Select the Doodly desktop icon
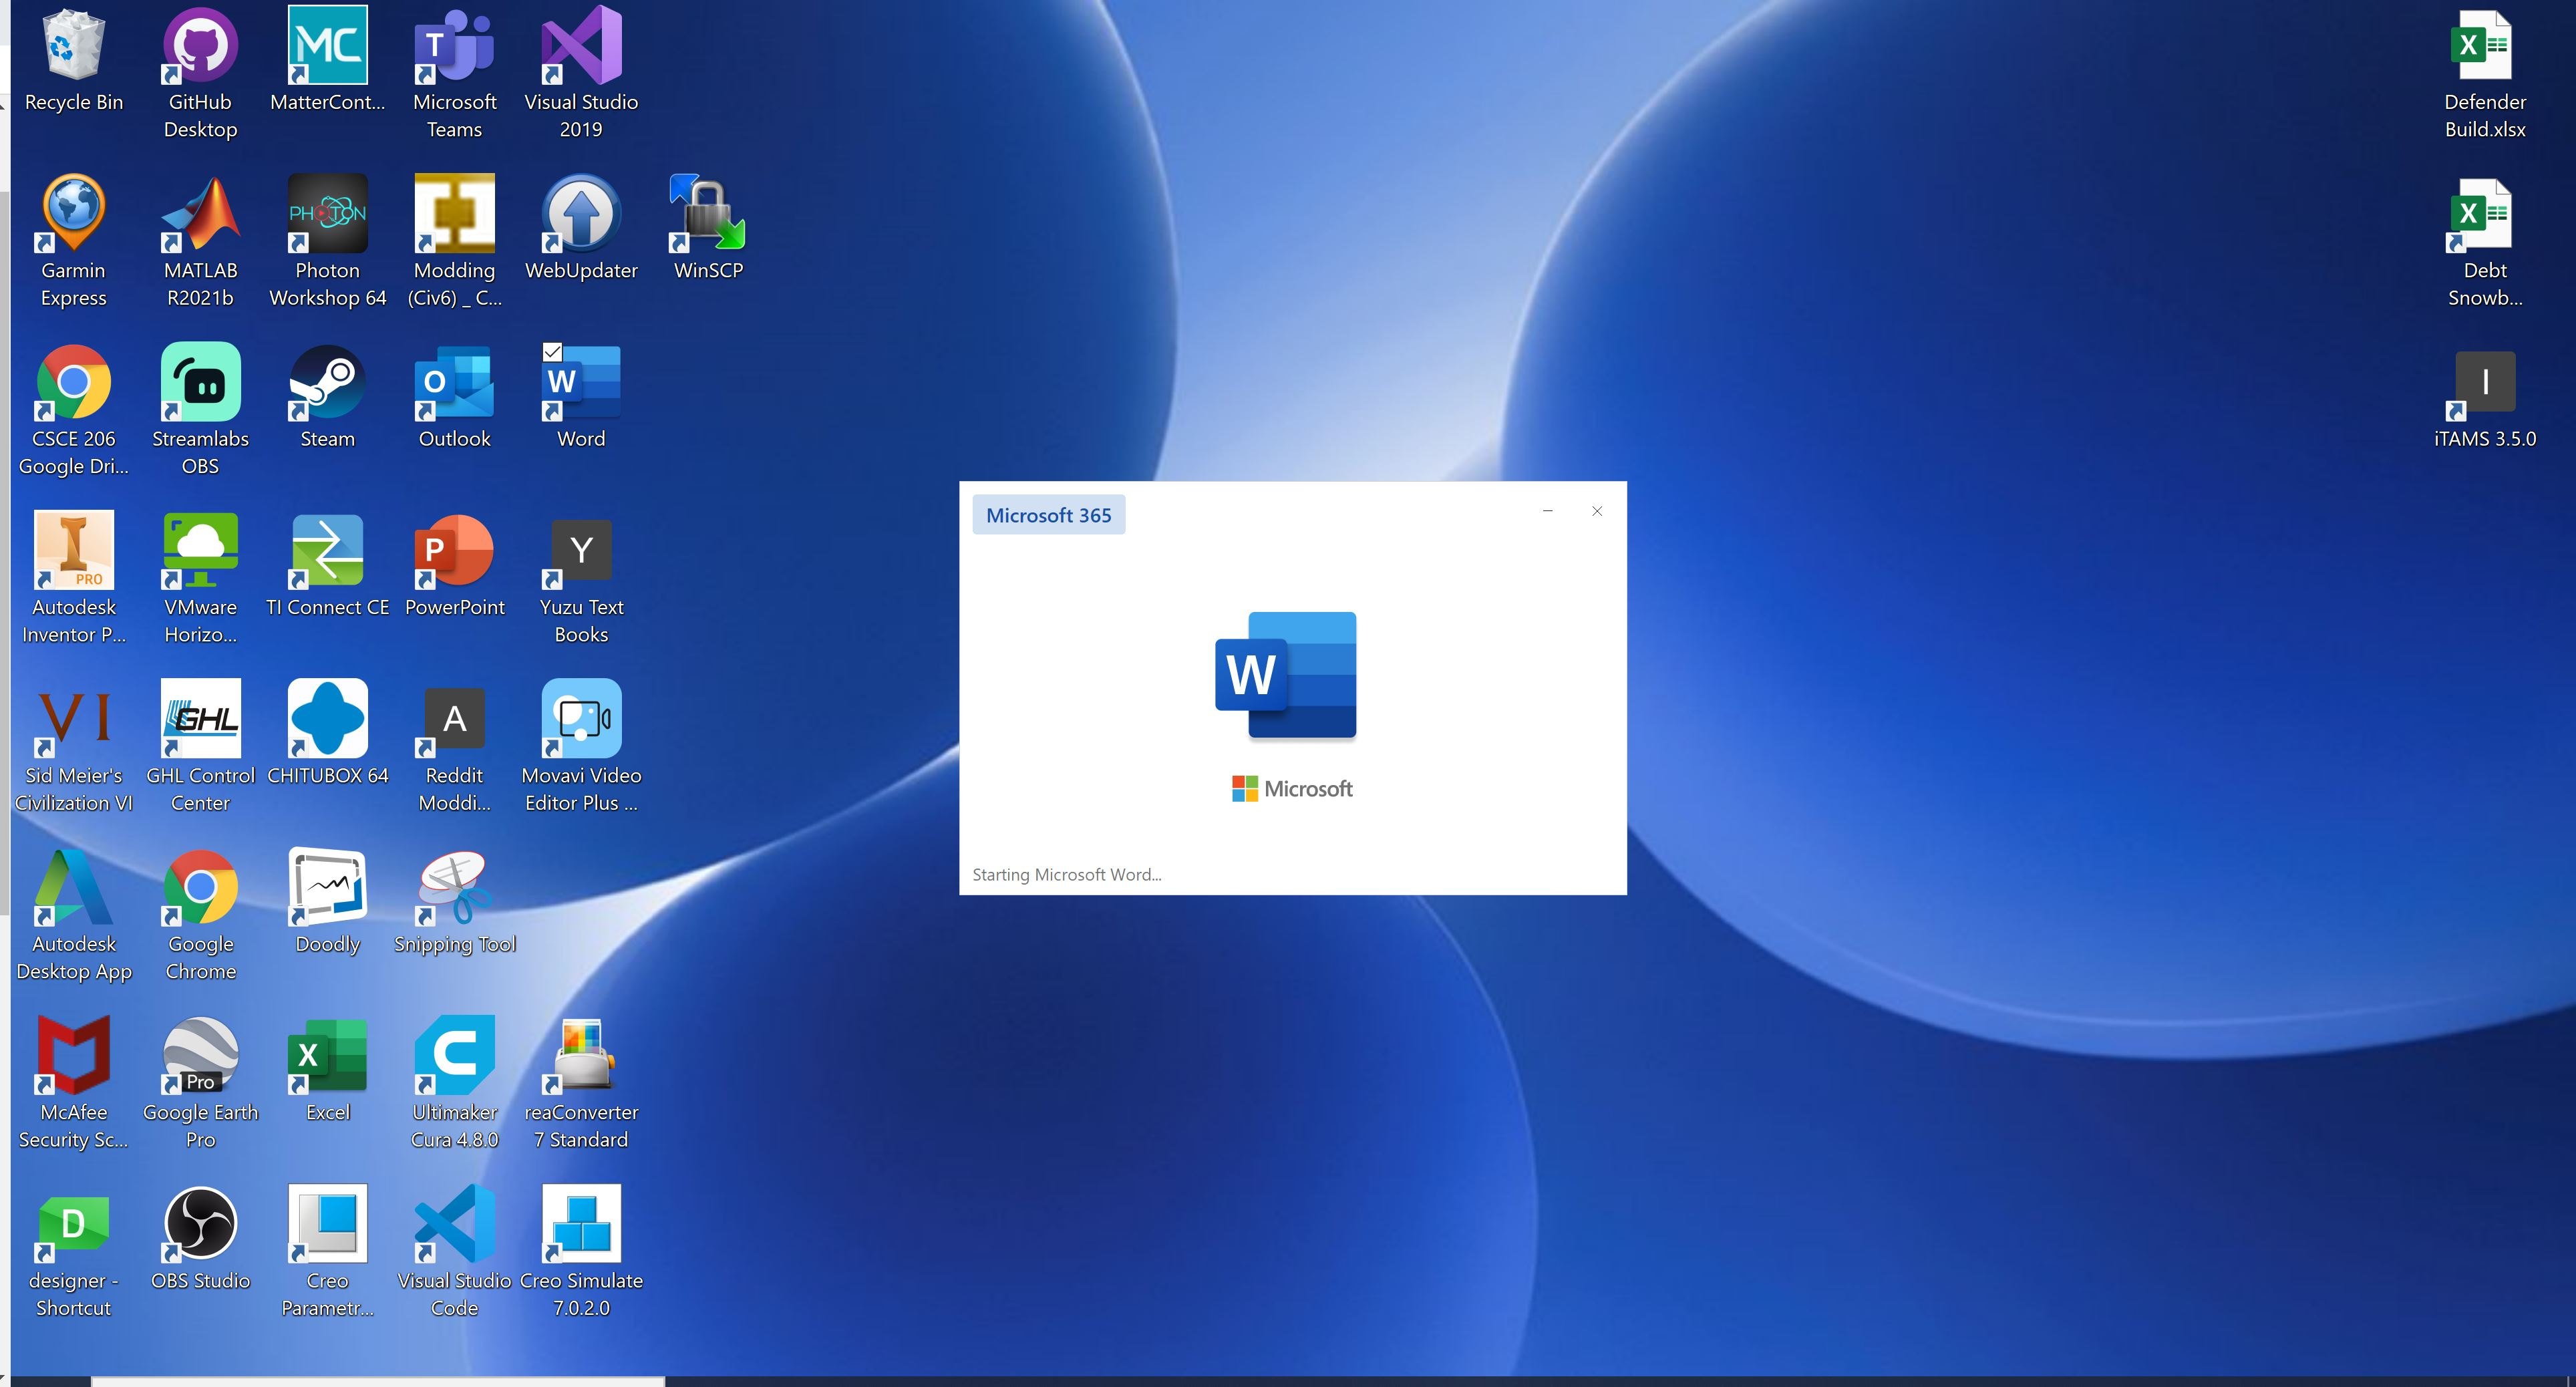Viewport: 2576px width, 1387px height. click(x=327, y=887)
